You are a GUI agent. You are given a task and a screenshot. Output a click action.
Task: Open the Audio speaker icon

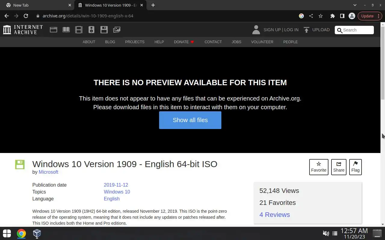coord(91,30)
